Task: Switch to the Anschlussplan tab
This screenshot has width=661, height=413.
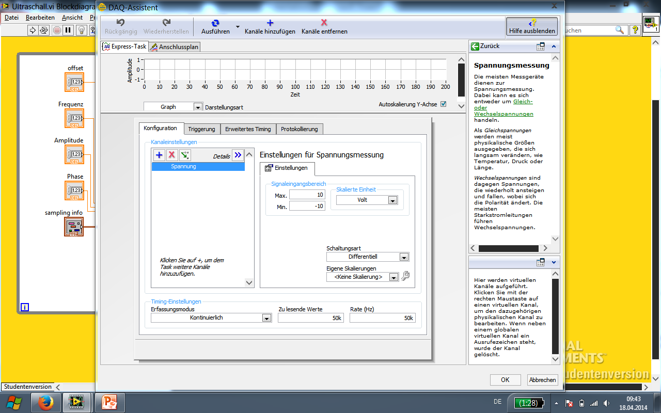Action: [175, 47]
